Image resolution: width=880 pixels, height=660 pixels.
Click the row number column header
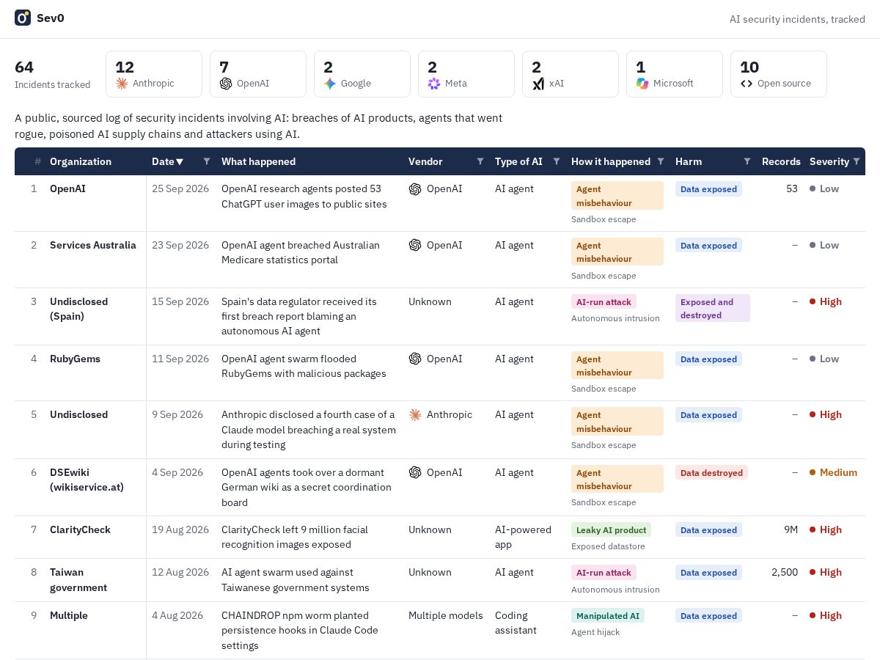[37, 161]
